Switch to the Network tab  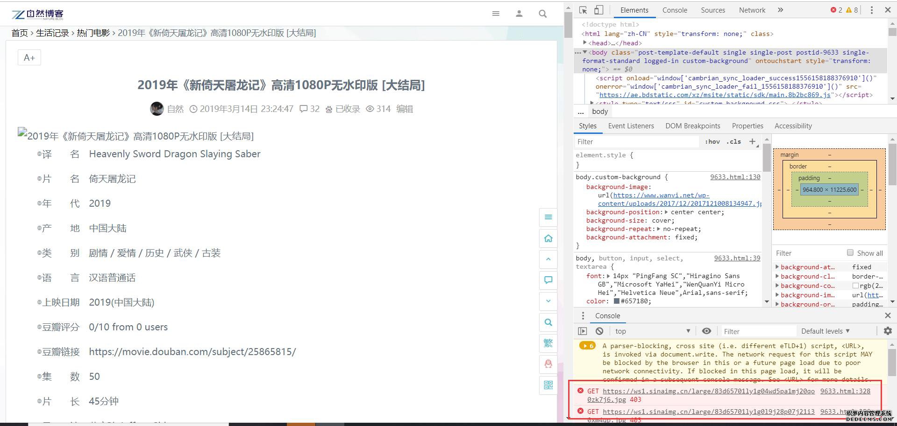752,10
